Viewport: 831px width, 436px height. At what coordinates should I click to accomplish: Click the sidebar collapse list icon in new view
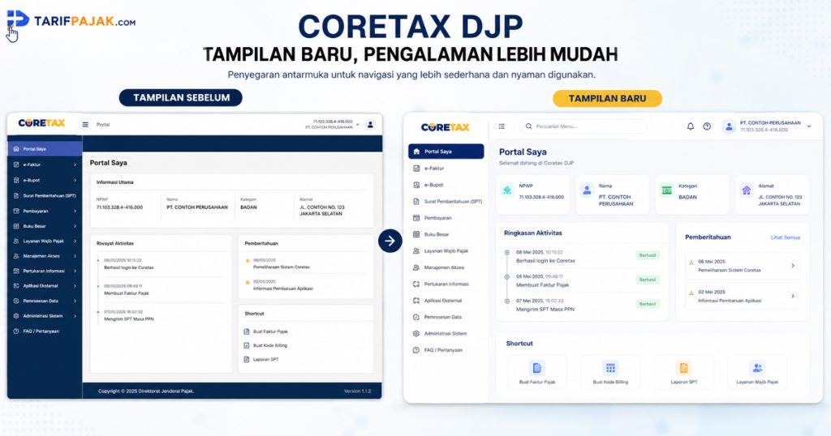tap(502, 126)
